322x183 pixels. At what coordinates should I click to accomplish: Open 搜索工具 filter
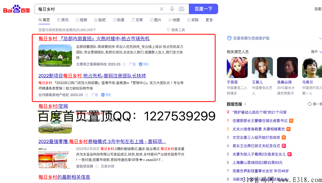pos(176,30)
